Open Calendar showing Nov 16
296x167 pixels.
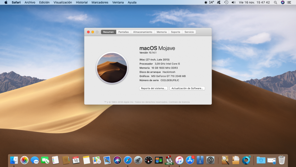[76, 160]
